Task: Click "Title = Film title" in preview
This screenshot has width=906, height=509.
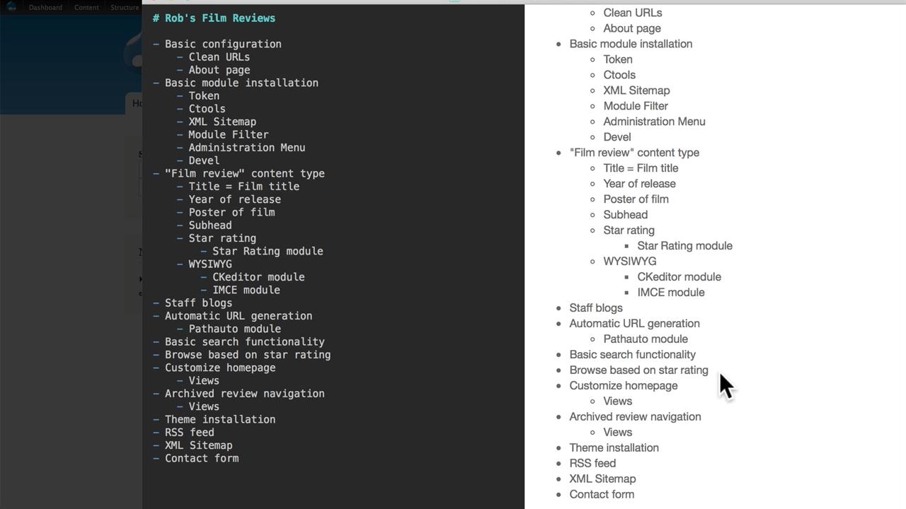Action: tap(641, 168)
